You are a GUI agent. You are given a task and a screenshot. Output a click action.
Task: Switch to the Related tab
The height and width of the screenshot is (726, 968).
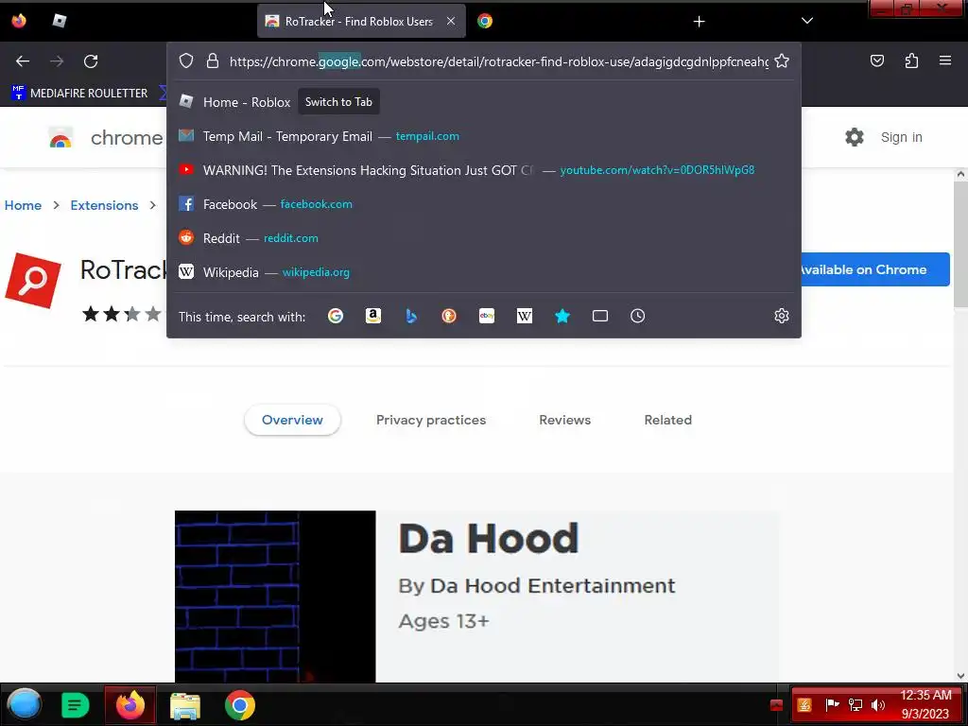click(668, 420)
